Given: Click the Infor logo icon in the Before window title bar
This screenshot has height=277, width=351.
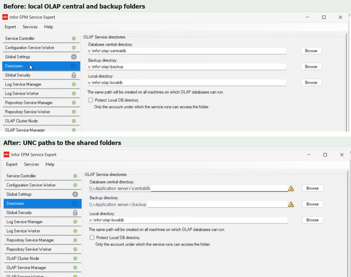Looking at the screenshot, I should [x=5, y=17].
